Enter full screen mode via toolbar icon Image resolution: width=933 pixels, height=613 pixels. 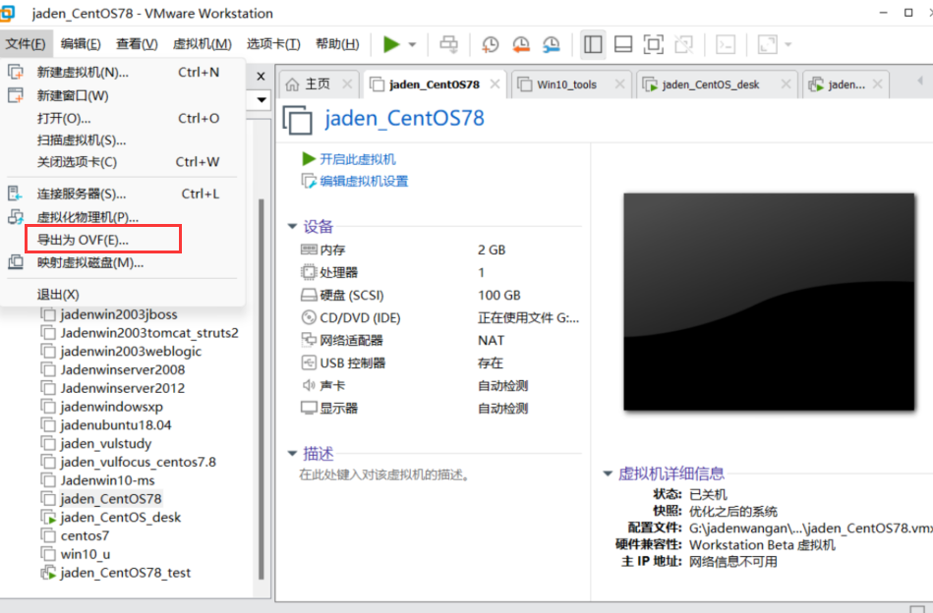click(655, 44)
